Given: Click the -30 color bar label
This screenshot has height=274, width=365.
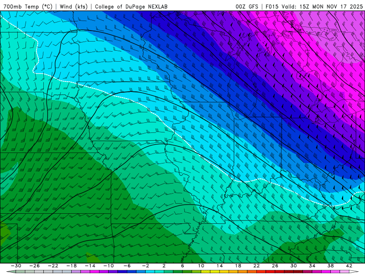Looking at the screenshot, I should tap(16, 266).
